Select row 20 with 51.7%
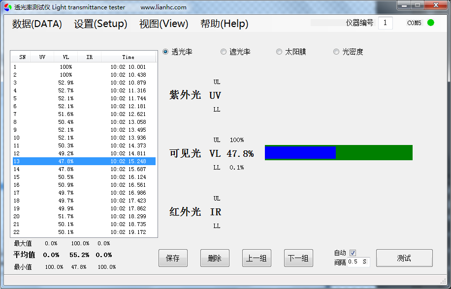 pos(84,216)
